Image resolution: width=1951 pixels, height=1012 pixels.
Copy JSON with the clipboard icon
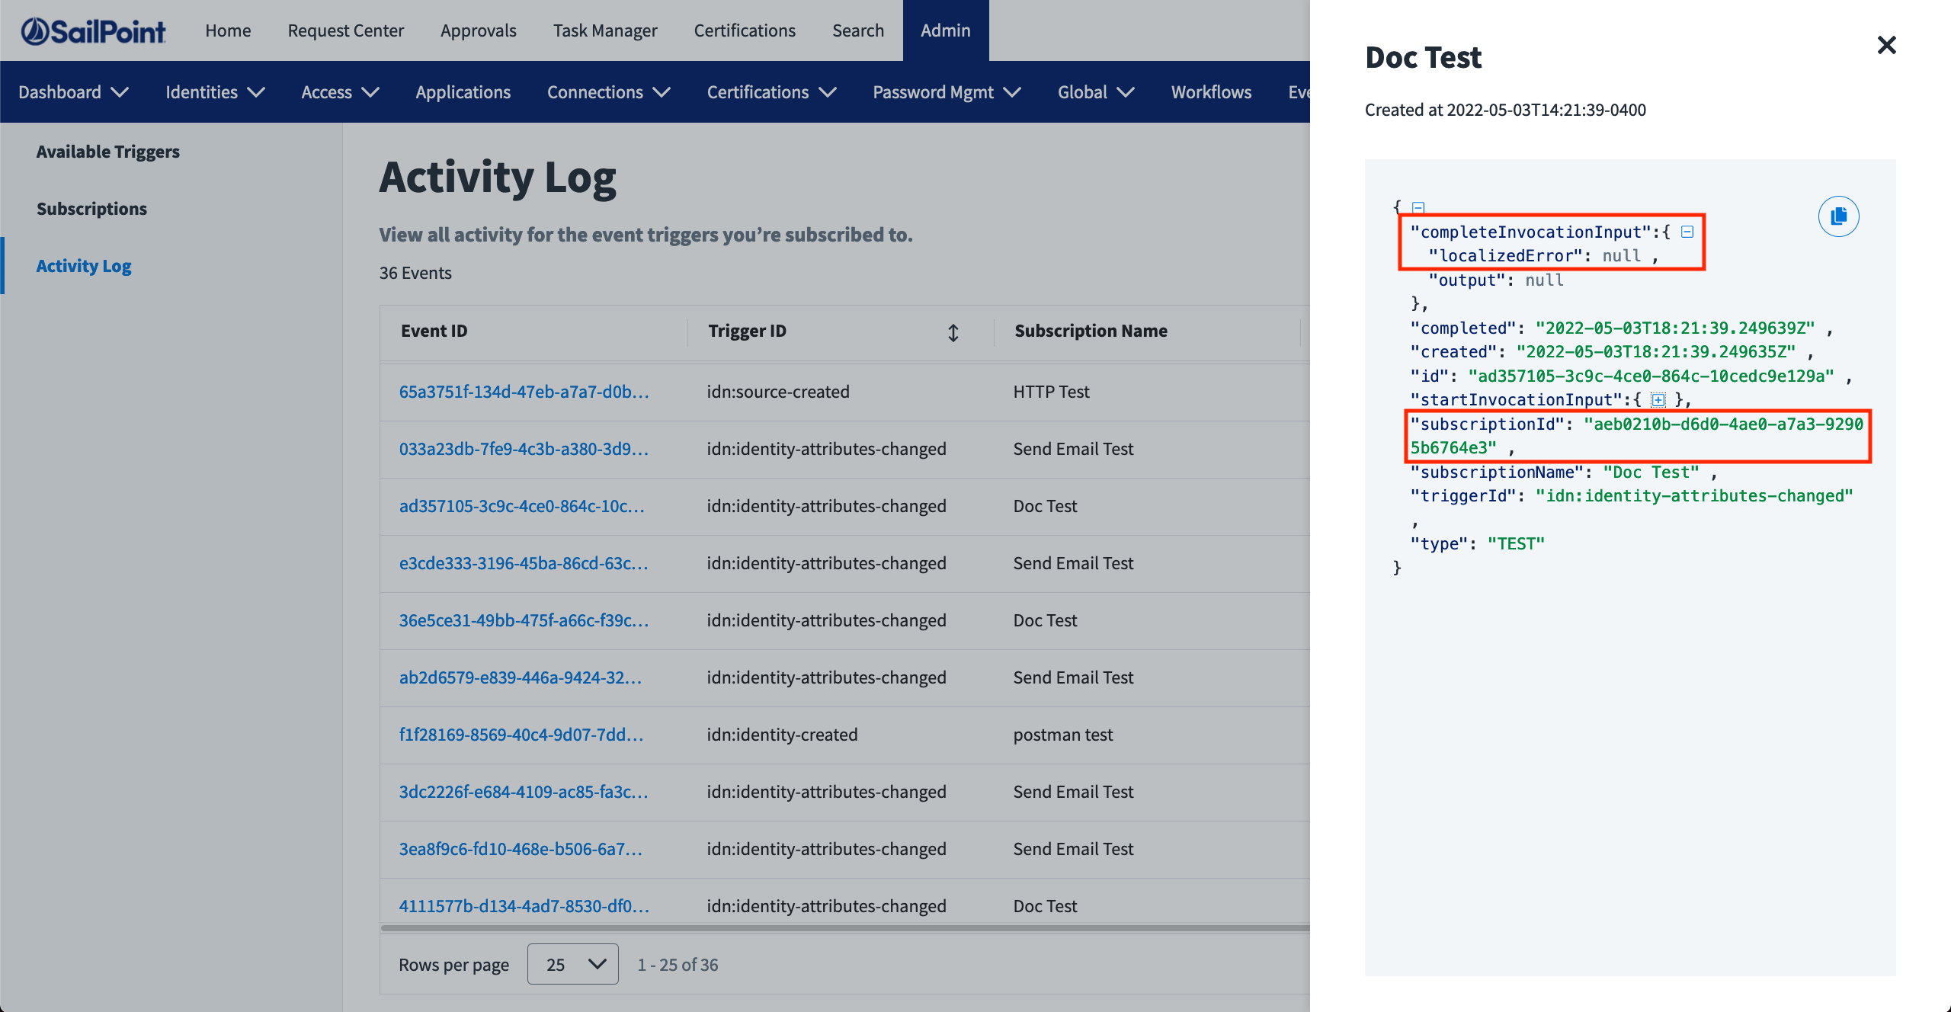[1838, 216]
